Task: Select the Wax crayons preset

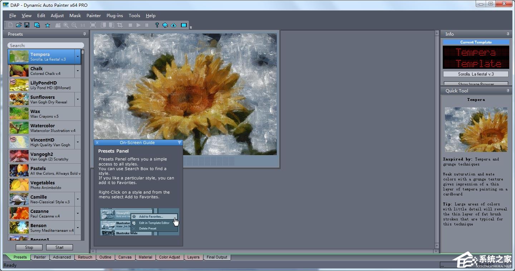Action: [x=44, y=114]
